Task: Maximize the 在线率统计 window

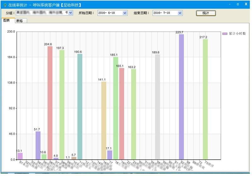Action: tap(238, 4)
